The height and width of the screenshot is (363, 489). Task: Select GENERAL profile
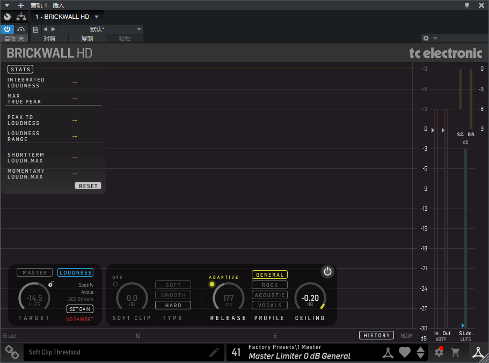[x=270, y=275]
